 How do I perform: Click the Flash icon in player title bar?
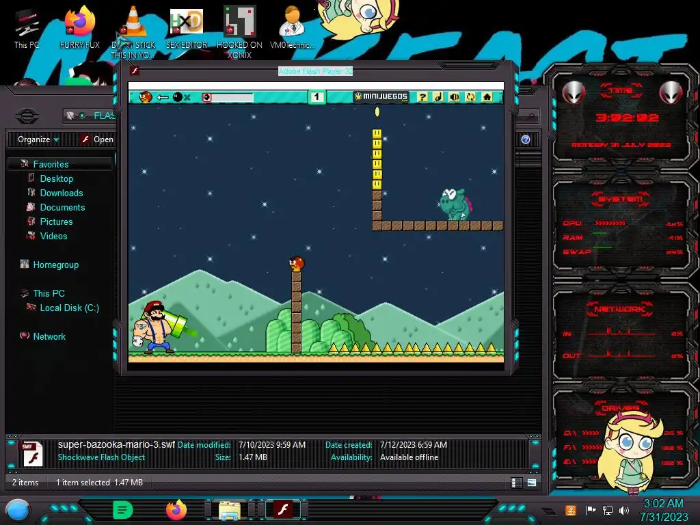(135, 70)
